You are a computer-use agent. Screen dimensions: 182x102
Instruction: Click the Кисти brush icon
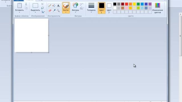pos(66,6)
